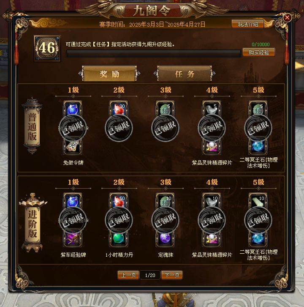304x307 pixels.
Task: Click the 免做令牌 scroll reward icon
Action: pyautogui.click(x=73, y=146)
